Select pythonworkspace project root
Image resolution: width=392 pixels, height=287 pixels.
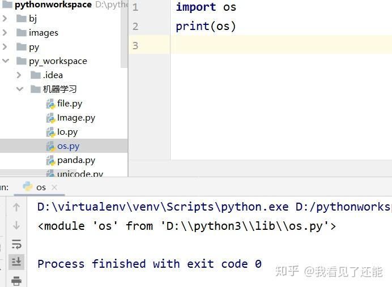tap(53, 5)
